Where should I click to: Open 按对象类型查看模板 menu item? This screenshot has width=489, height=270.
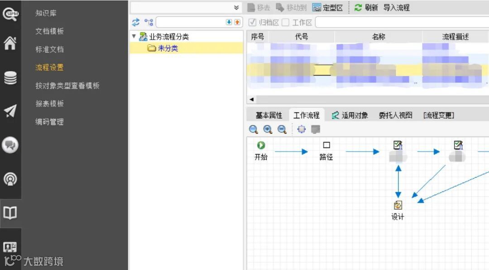[67, 85]
